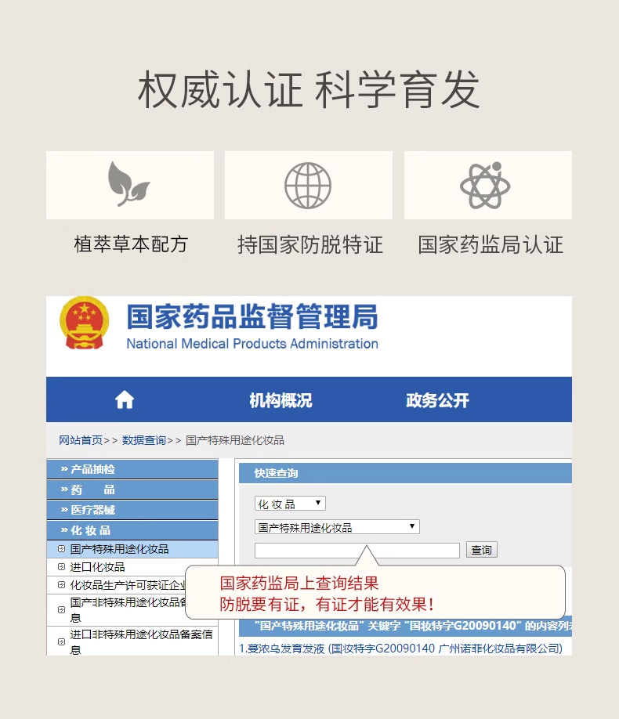The width and height of the screenshot is (619, 719).
Task: Click the 查询 search button
Action: 481,550
